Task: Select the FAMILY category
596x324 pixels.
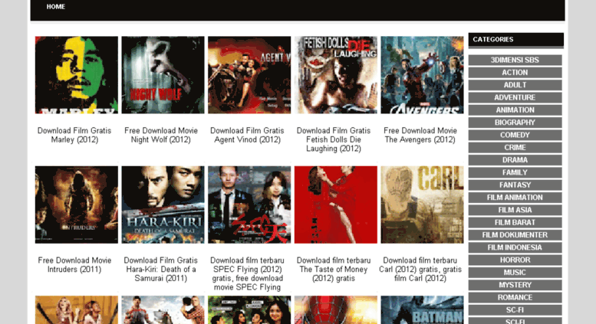Action: [x=515, y=172]
